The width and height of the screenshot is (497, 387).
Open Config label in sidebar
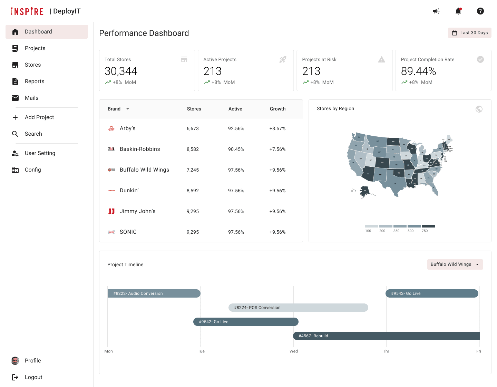pyautogui.click(x=33, y=170)
